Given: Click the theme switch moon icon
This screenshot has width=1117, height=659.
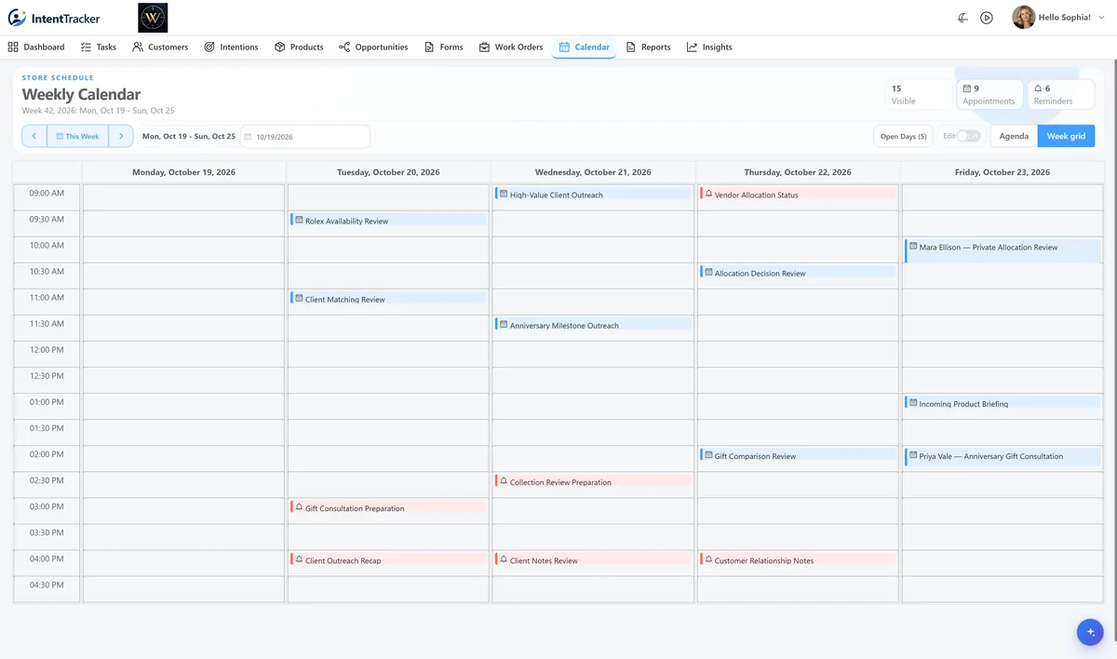Looking at the screenshot, I should pos(962,18).
